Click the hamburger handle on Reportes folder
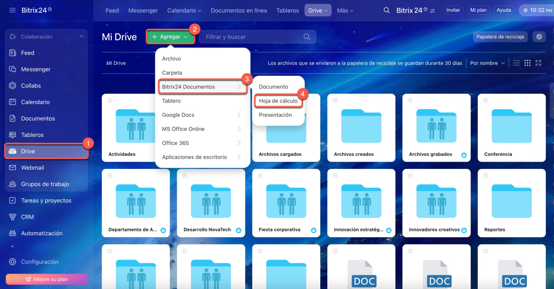 [486, 175]
